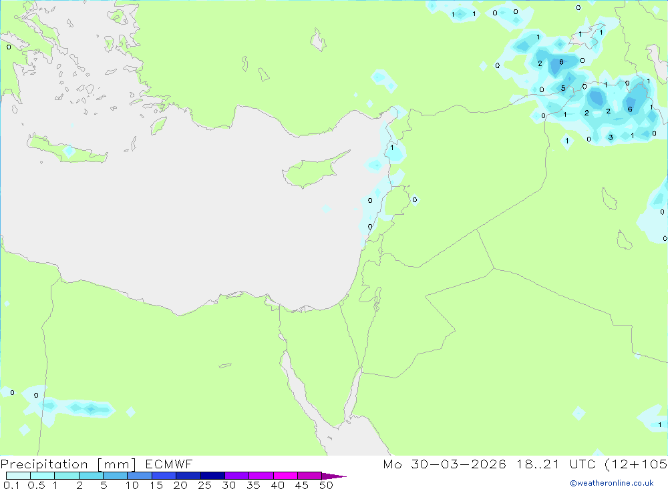Click the "30" legend scale label

[229, 485]
